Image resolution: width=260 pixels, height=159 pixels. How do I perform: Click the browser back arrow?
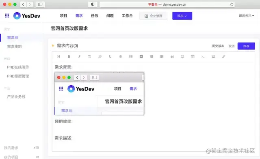[x=23, y=4]
